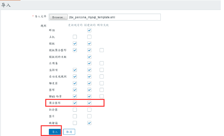Click the 群组 row label

coord(52,30)
